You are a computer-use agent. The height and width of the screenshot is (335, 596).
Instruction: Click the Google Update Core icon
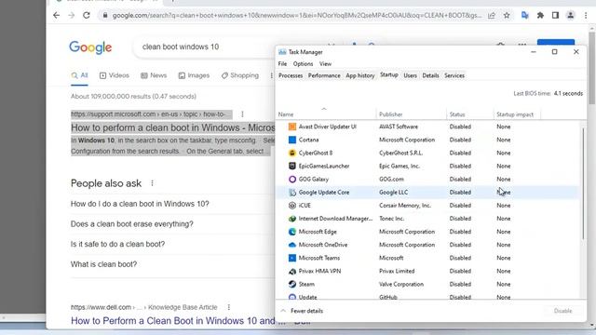click(291, 193)
